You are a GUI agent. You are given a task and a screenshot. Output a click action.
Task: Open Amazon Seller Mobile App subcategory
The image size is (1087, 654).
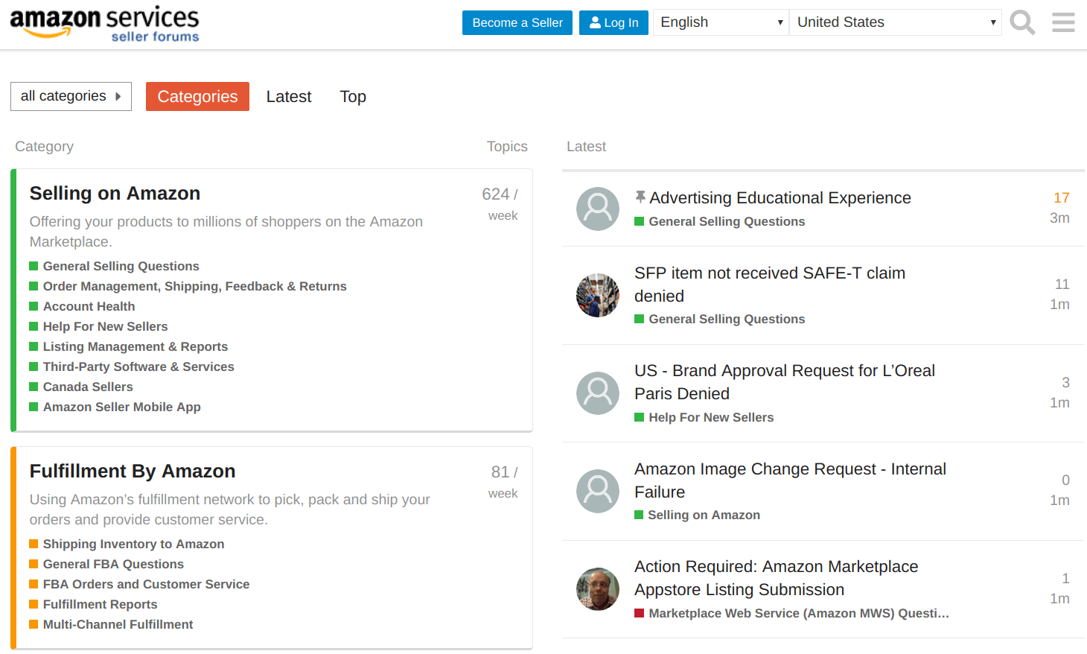[121, 407]
